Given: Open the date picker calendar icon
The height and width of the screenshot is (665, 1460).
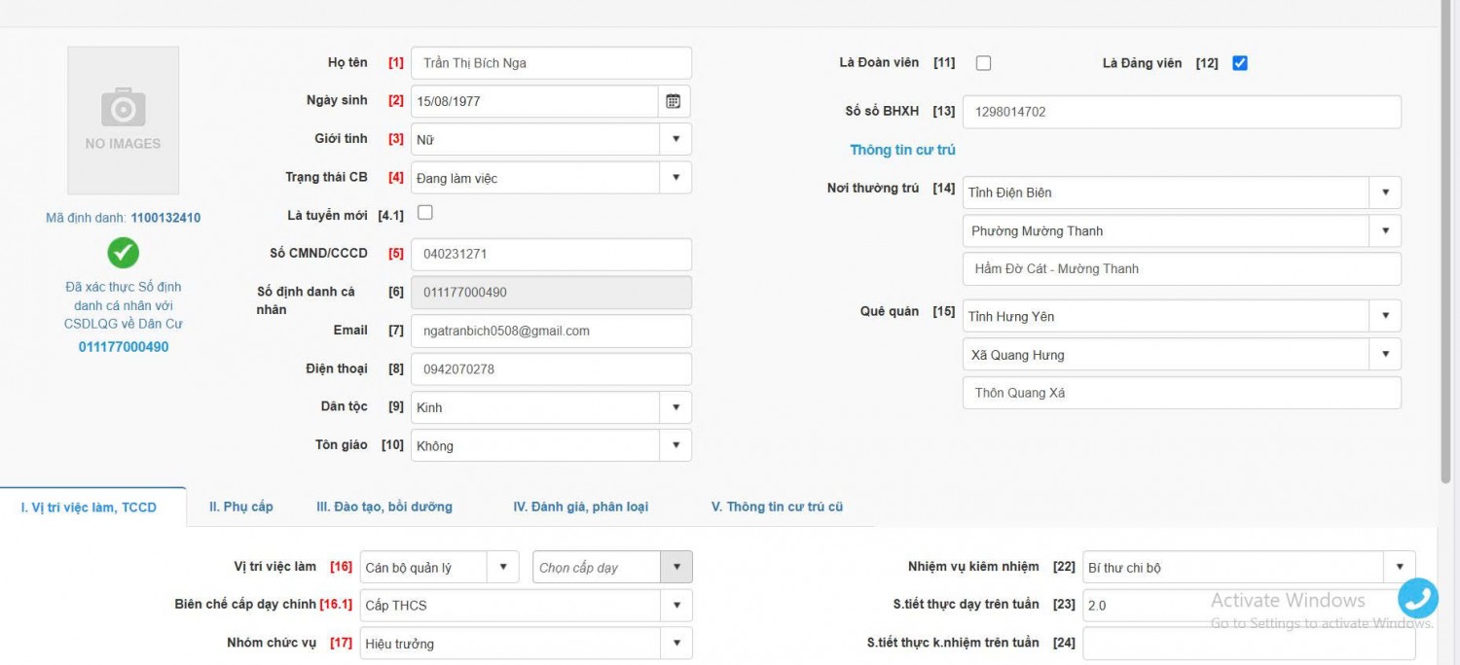Looking at the screenshot, I should coord(673,101).
